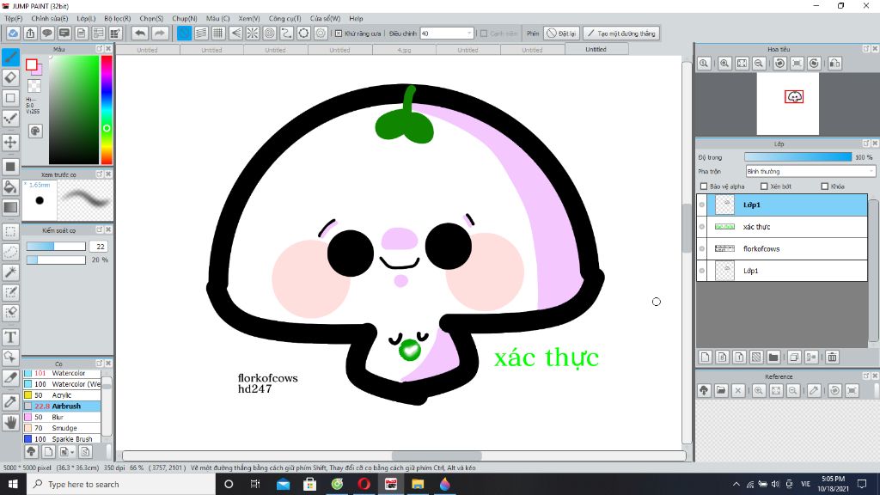This screenshot has width=880, height=495.
Task: Click the Redo arrow in toolbar
Action: coord(160,34)
